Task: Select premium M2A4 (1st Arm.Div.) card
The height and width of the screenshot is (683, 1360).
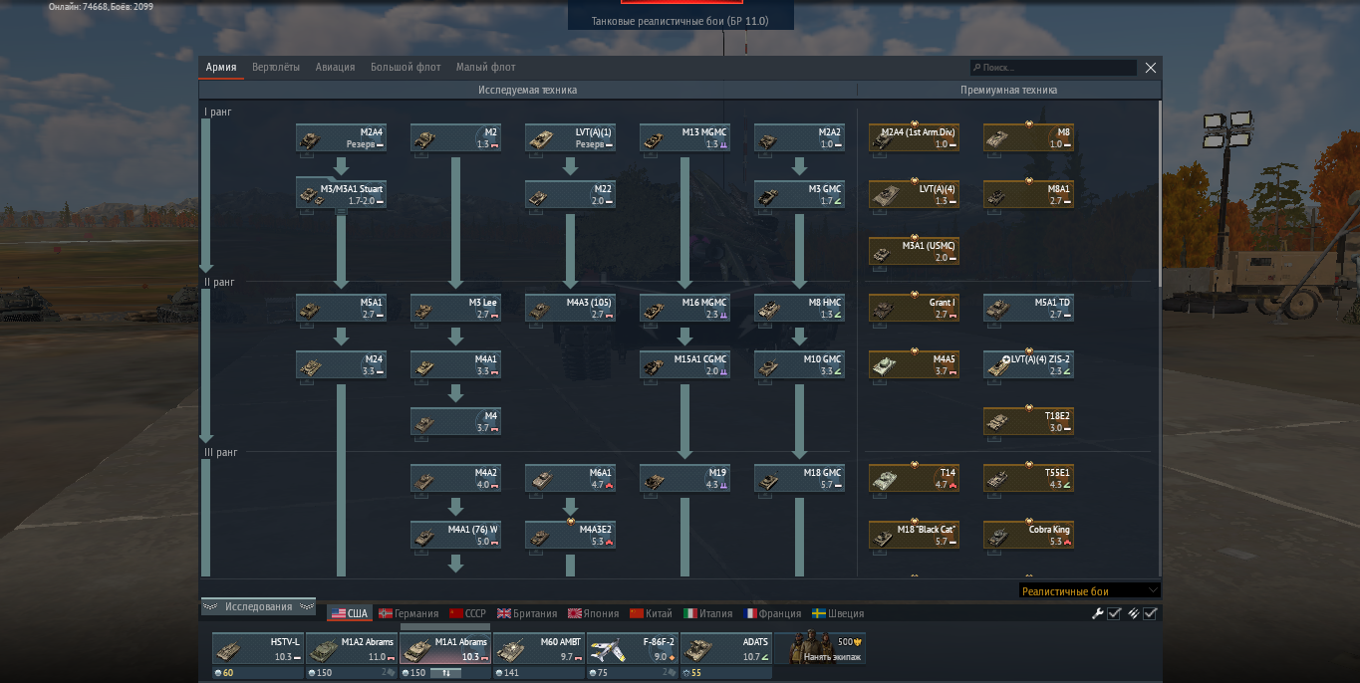Action: coord(914,137)
